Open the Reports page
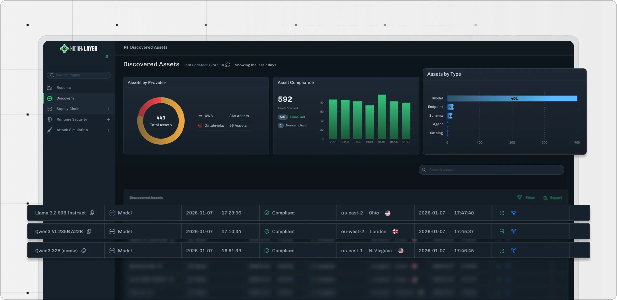Screen dimensions: 617x300 pos(63,88)
